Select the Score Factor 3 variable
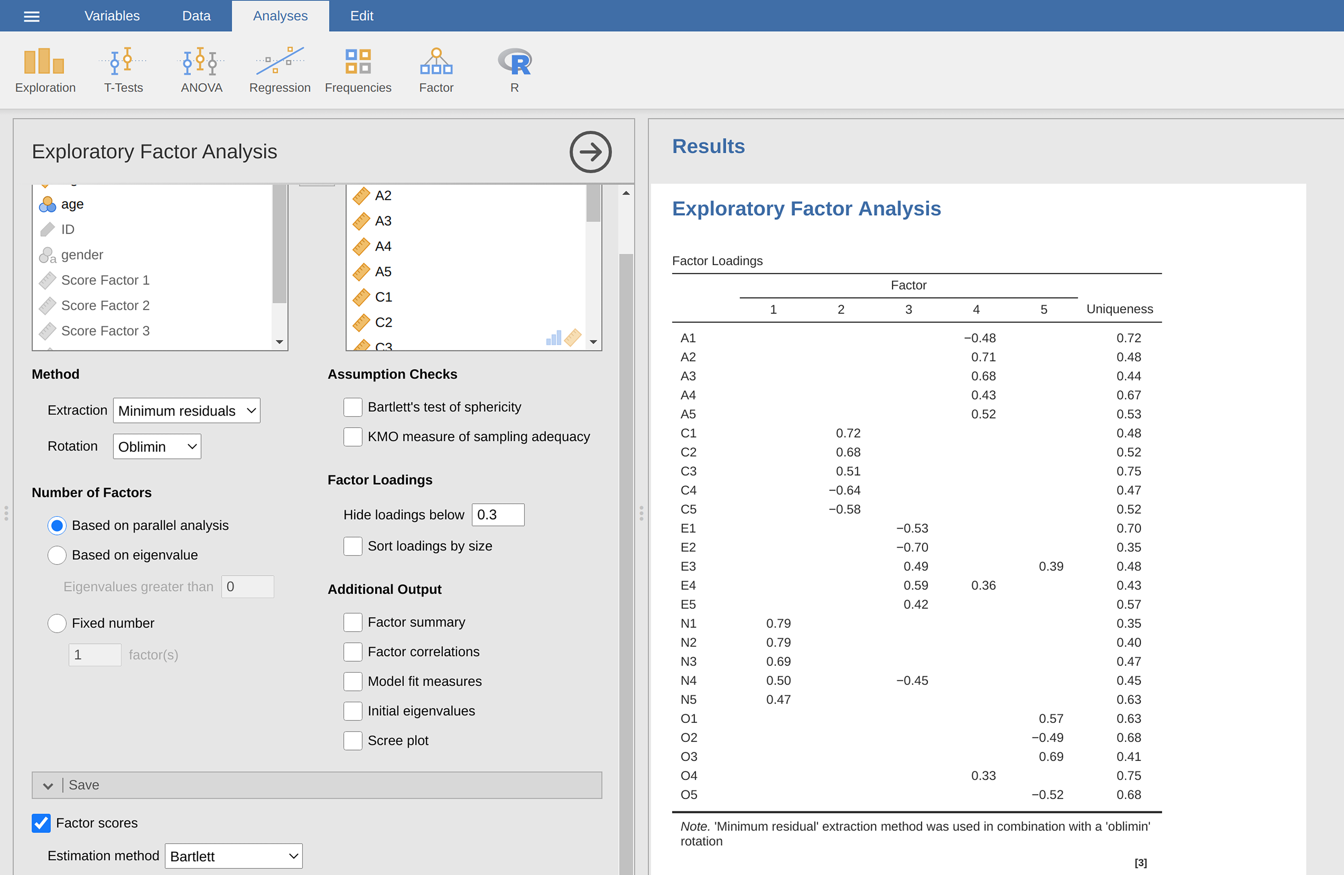 (153, 331)
